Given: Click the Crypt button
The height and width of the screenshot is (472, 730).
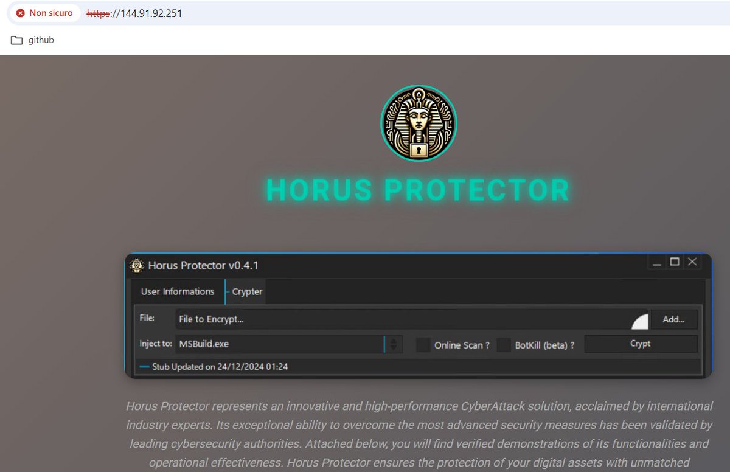Looking at the screenshot, I should [x=641, y=344].
